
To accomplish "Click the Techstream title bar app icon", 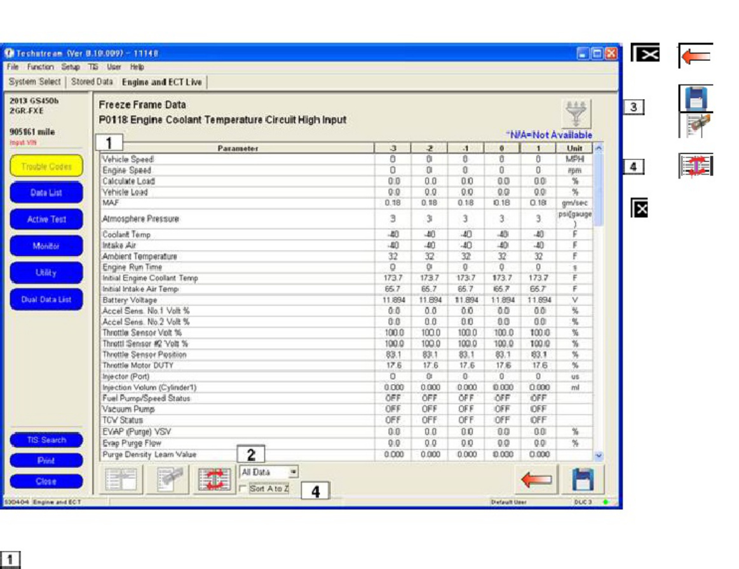I will click(9, 53).
